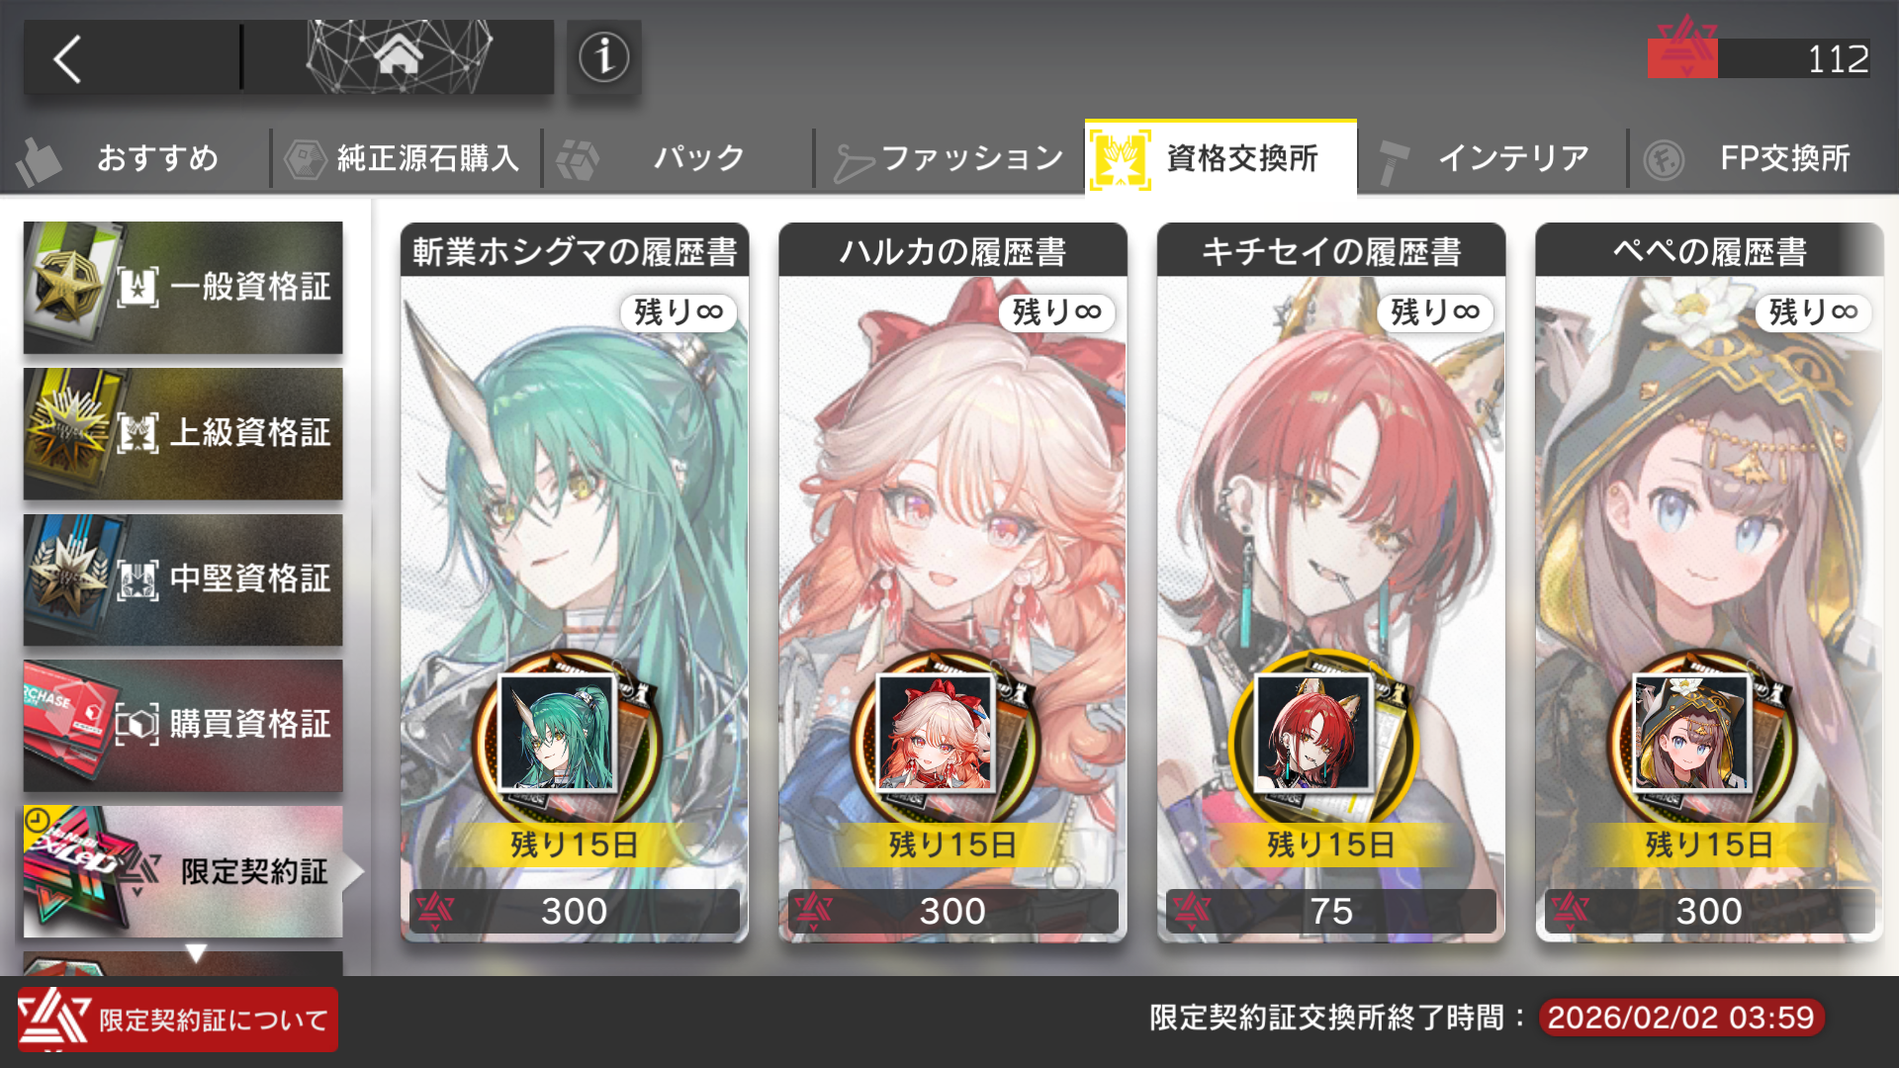The height and width of the screenshot is (1068, 1899).
Task: Choose 購買資格証 category
Action: (183, 725)
